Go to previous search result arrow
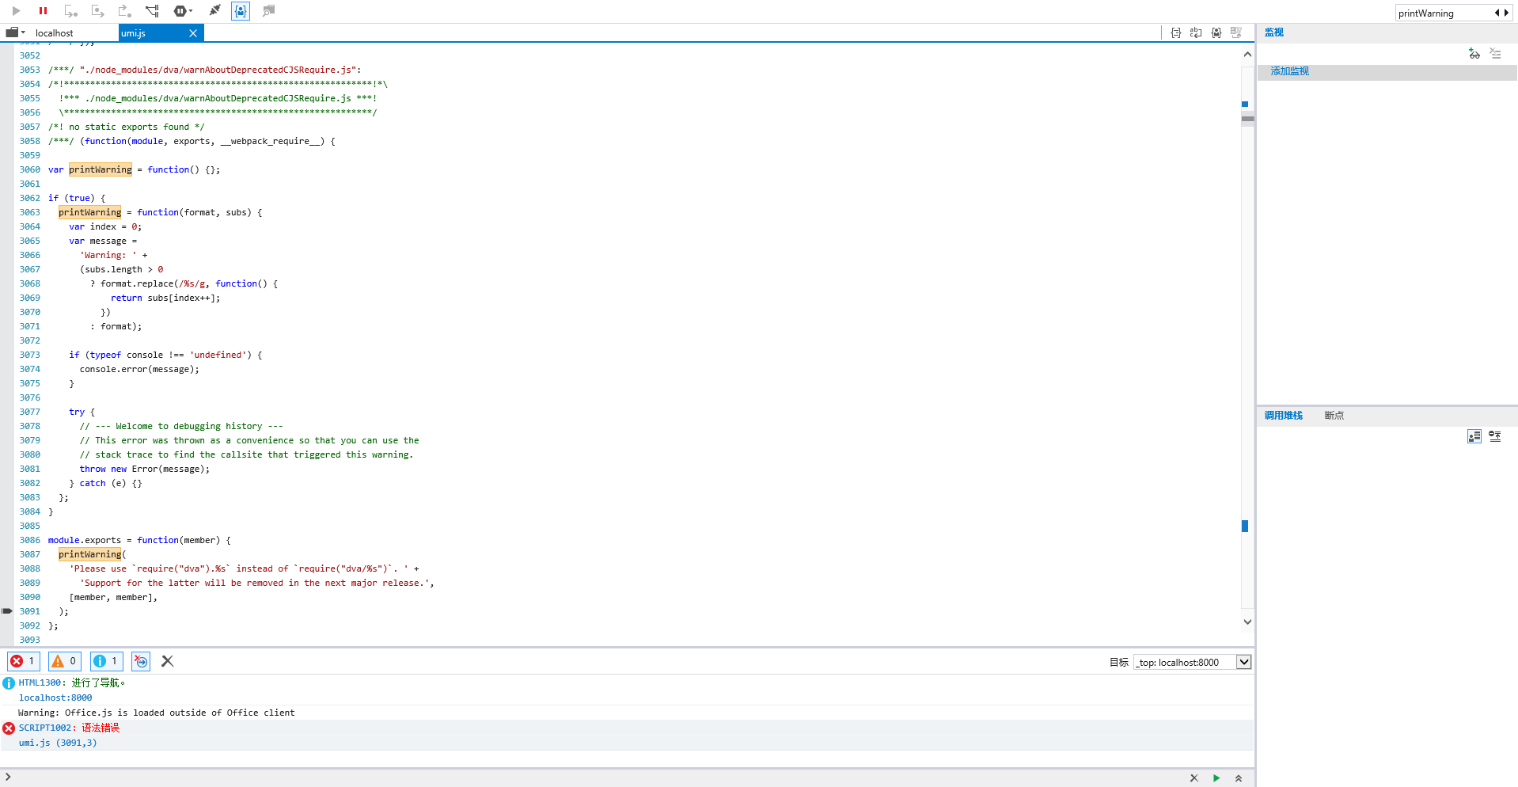 click(x=1497, y=13)
